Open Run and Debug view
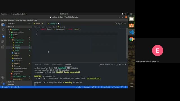 tap(3, 41)
